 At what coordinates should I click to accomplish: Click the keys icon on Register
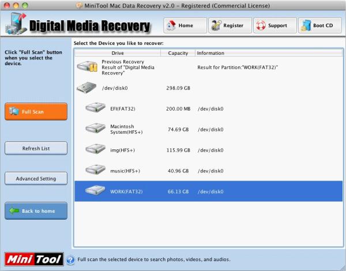216,25
